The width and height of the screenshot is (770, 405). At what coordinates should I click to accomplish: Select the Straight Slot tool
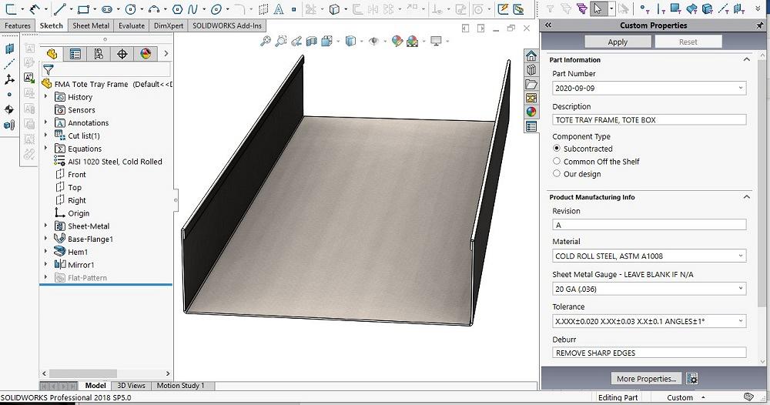pyautogui.click(x=106, y=8)
